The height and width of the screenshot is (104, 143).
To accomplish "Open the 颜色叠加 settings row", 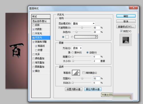I will click(41, 59).
